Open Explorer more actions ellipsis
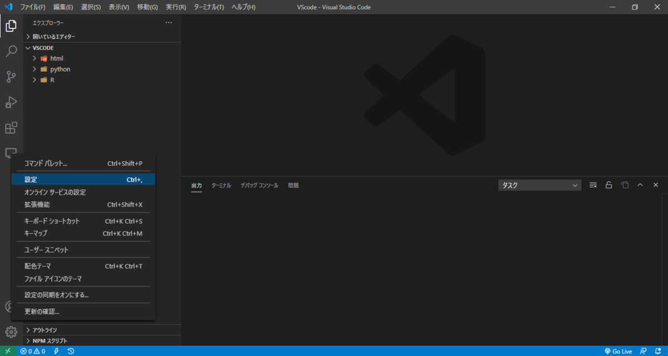The height and width of the screenshot is (356, 668). (169, 23)
